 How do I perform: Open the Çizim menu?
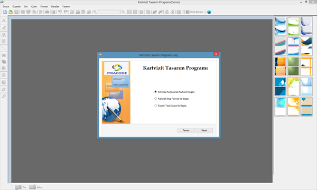click(x=34, y=6)
